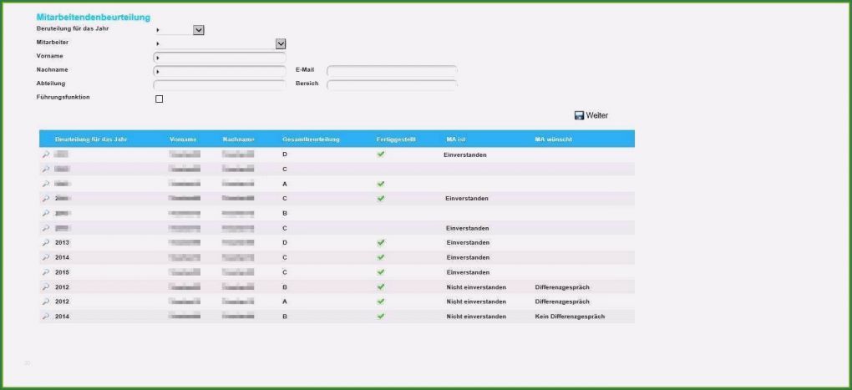
Task: Open details of the 2012 row rated A
Action: click(x=46, y=301)
